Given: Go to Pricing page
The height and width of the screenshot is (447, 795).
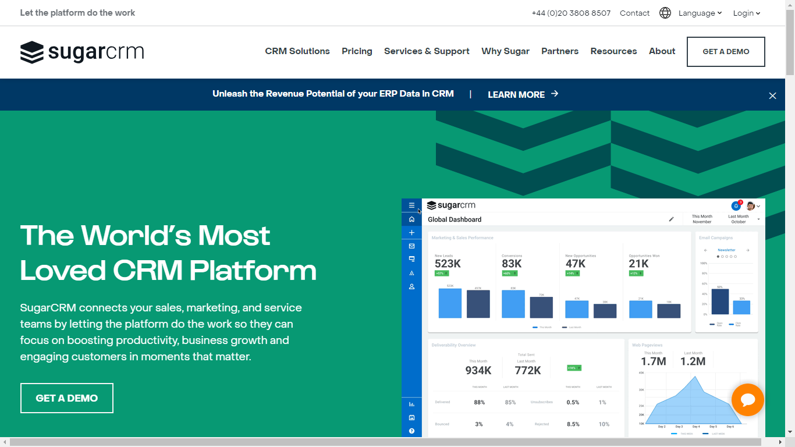Looking at the screenshot, I should click(357, 51).
